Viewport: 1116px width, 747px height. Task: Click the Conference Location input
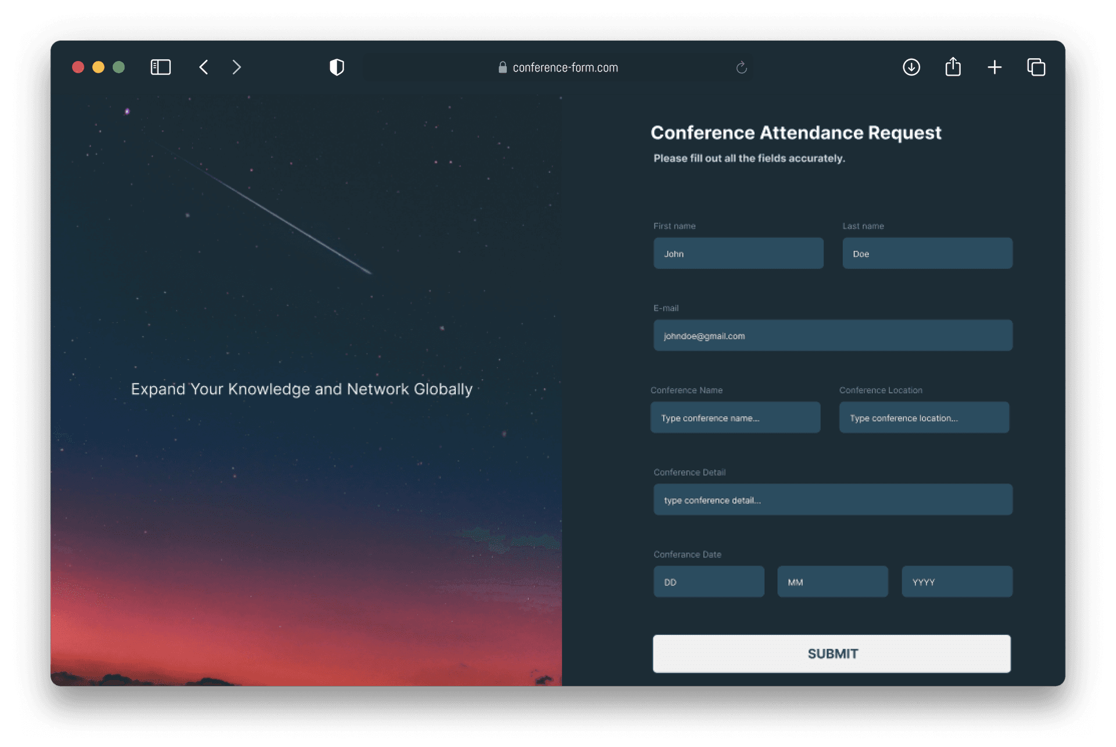click(924, 417)
